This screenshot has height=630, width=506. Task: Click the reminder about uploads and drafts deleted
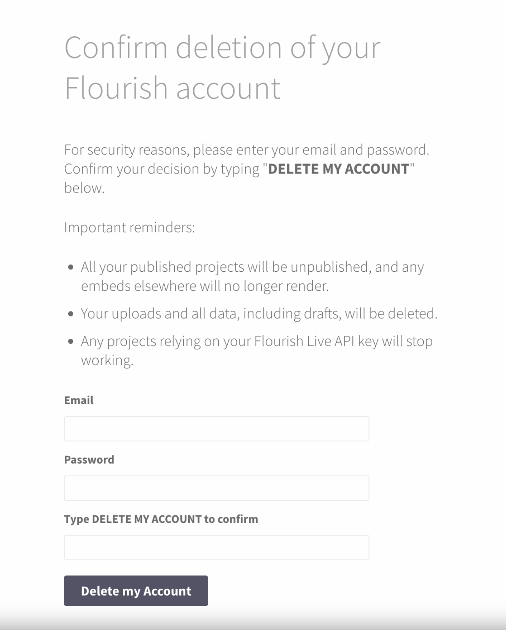259,313
